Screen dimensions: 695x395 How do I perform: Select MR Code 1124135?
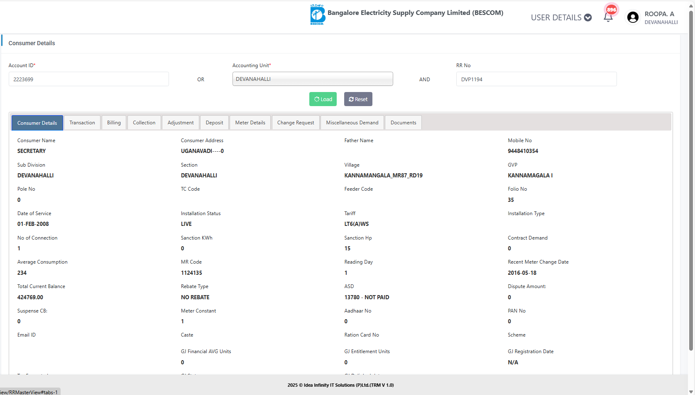click(191, 273)
